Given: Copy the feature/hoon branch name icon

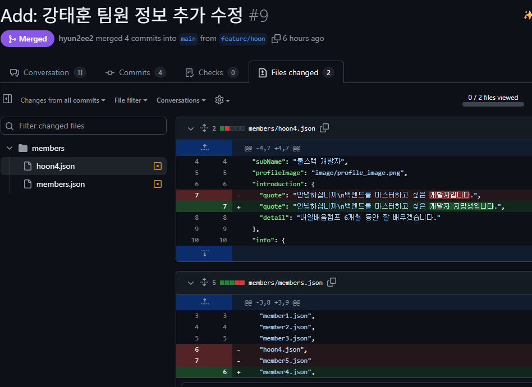Looking at the screenshot, I should coord(276,39).
